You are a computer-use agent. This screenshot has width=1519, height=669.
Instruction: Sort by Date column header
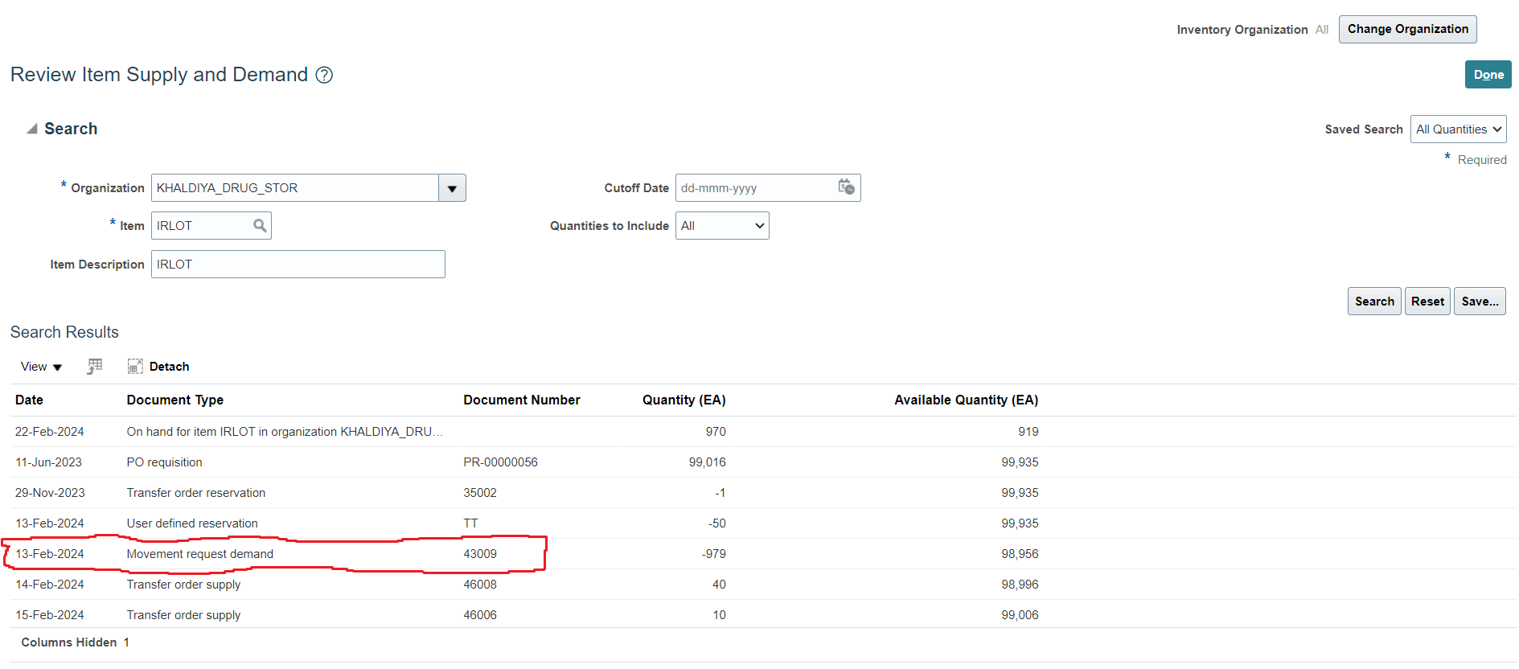tap(29, 400)
